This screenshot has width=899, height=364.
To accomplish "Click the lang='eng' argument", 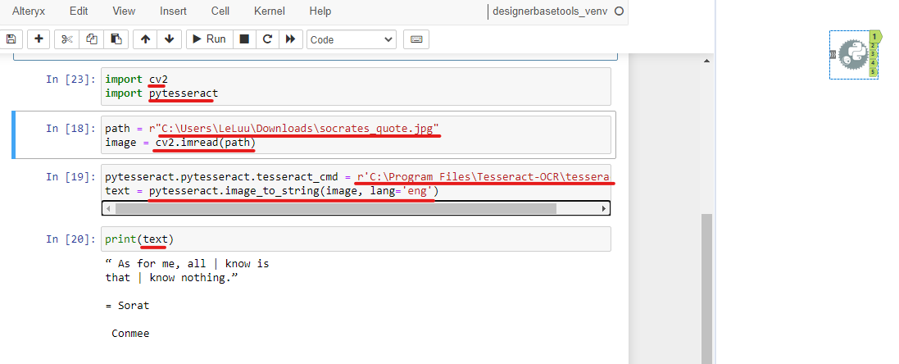I will [x=402, y=190].
